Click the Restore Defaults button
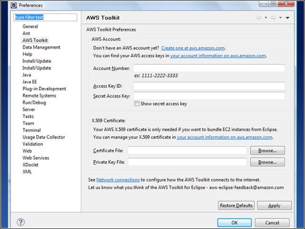Viewport: 305px width, 229px height. tap(236, 206)
